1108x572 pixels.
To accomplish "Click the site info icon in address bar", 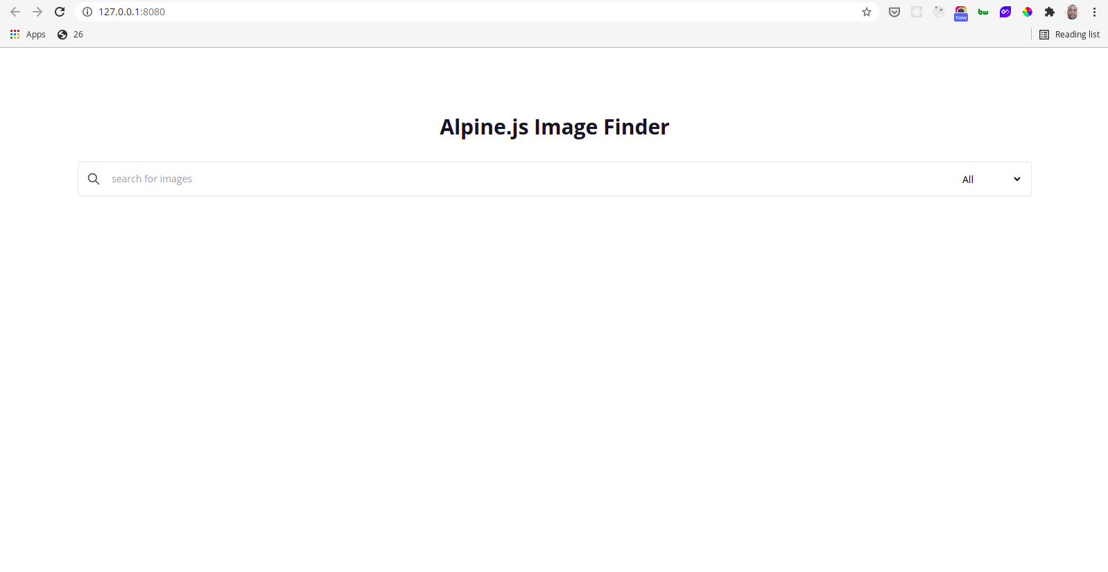I will pyautogui.click(x=86, y=12).
